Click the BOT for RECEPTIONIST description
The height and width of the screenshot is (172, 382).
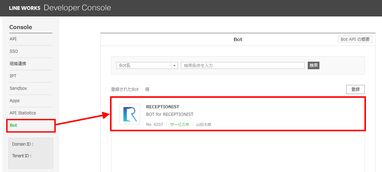click(x=170, y=114)
